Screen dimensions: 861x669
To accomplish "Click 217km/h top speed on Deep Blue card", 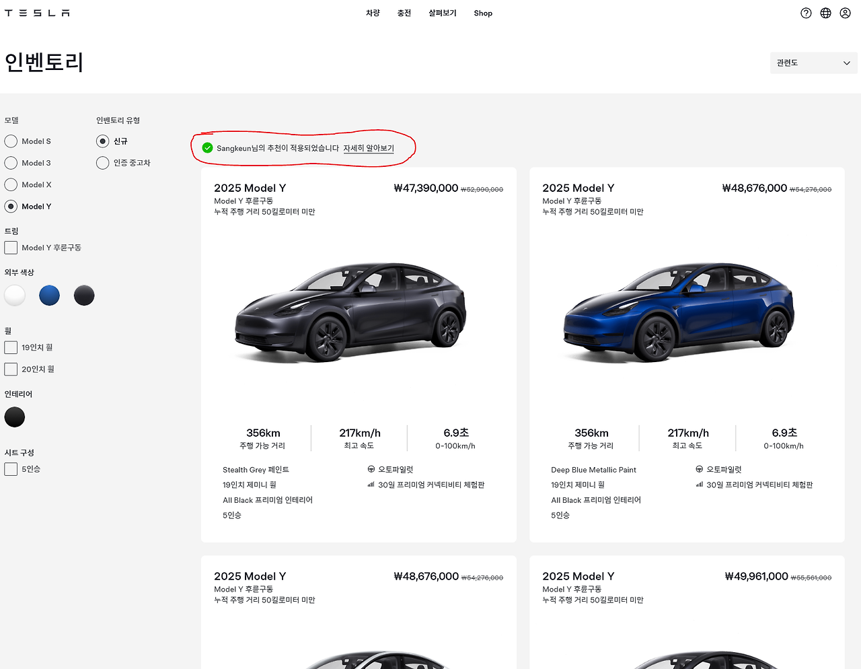I will point(688,433).
